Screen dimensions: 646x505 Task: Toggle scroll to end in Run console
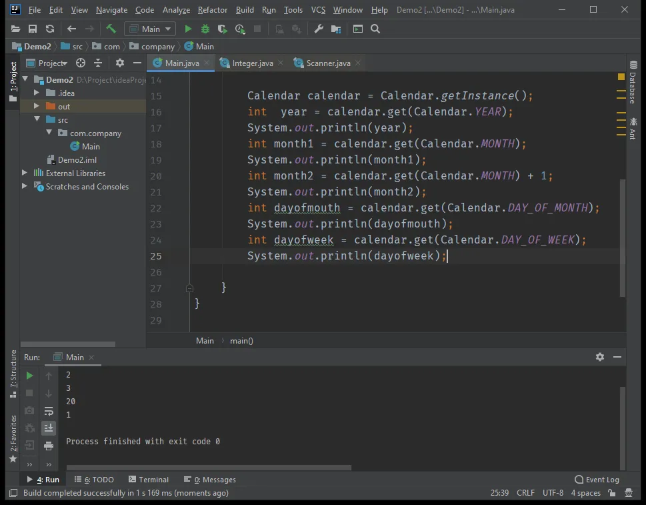(x=49, y=428)
